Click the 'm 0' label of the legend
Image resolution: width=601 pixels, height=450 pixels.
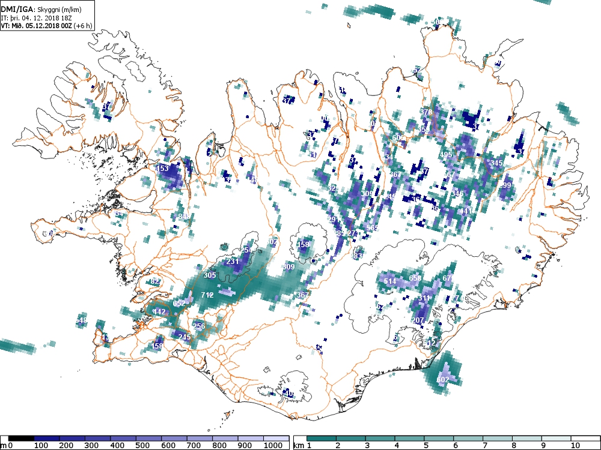pos(7,446)
